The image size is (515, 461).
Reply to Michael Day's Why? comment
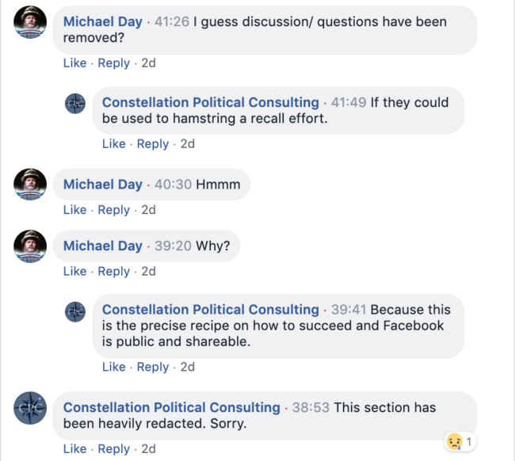coord(113,271)
